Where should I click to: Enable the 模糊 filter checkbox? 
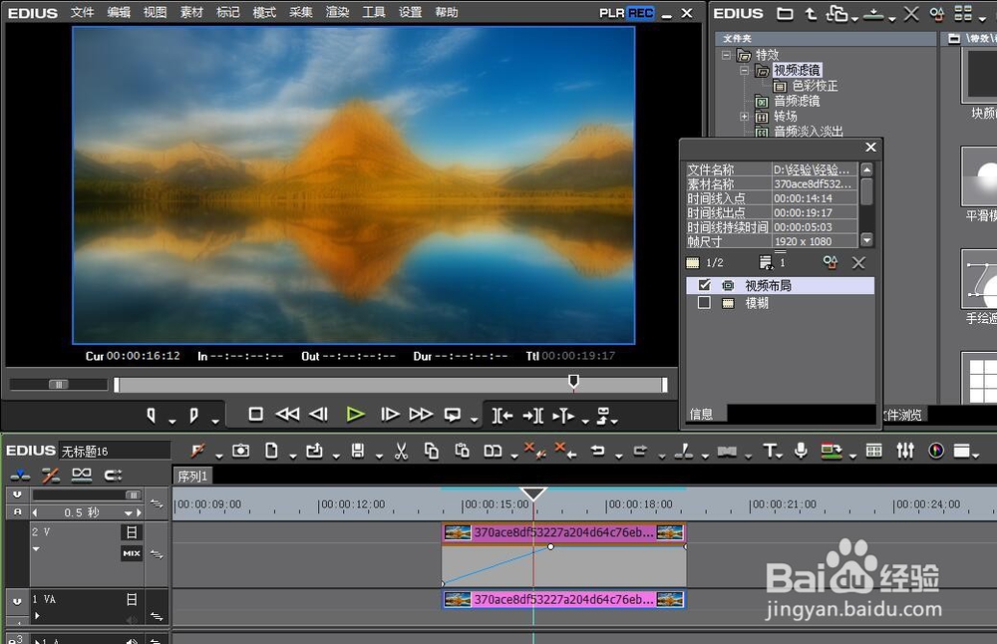(704, 303)
